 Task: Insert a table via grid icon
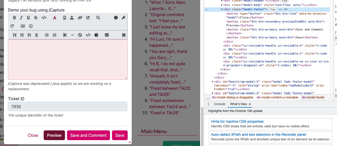(107, 35)
